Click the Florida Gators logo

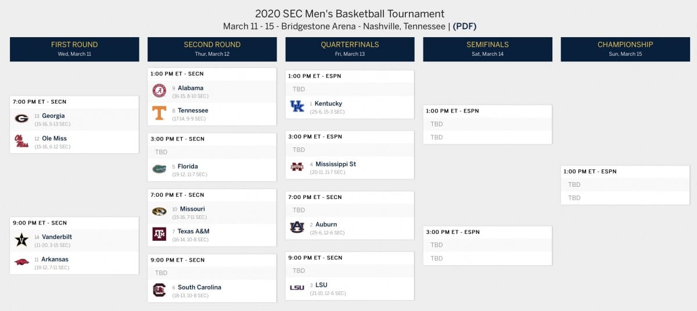click(159, 169)
